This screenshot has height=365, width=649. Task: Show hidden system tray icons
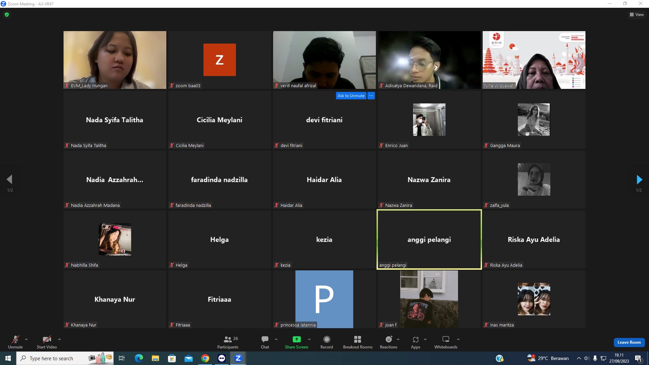pos(579,358)
